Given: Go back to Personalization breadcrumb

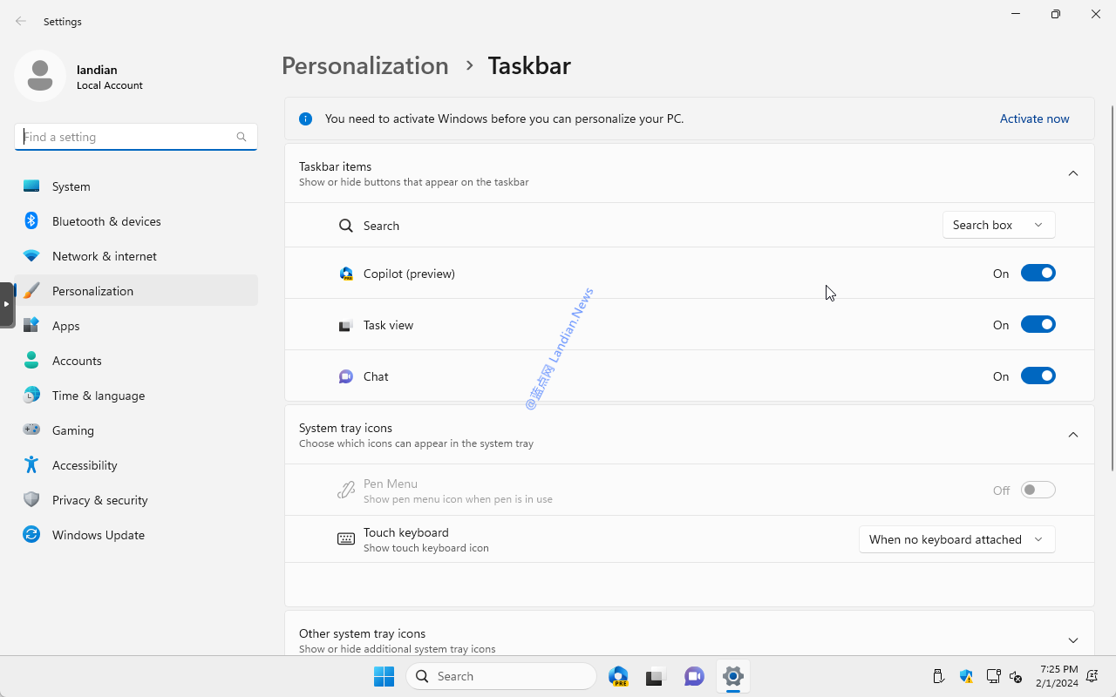Looking at the screenshot, I should pos(365,65).
